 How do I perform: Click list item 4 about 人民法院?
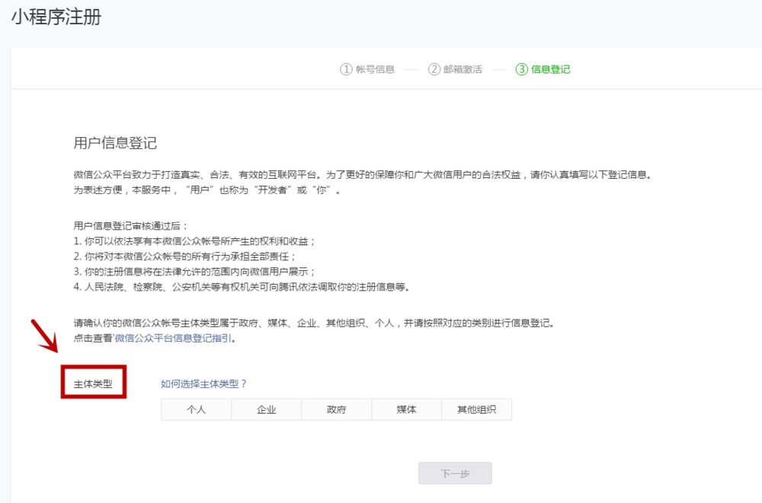tap(242, 286)
